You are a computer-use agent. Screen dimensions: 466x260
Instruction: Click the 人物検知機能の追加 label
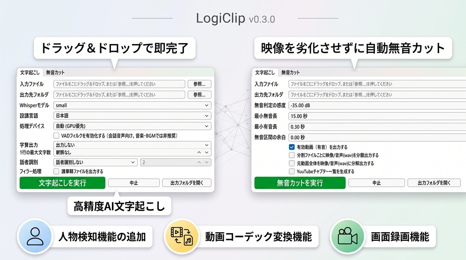[x=102, y=237]
